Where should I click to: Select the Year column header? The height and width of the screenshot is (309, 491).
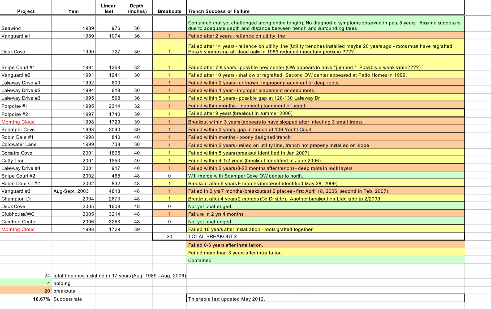(74, 11)
